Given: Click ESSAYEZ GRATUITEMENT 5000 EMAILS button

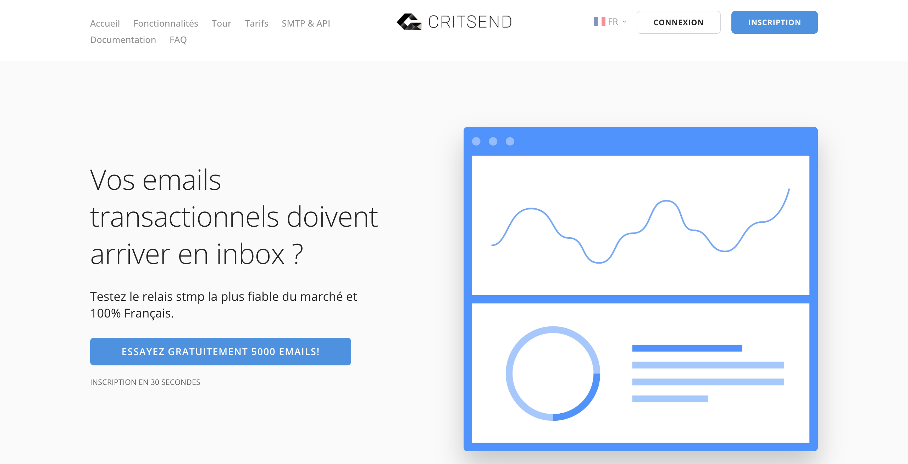Looking at the screenshot, I should 220,351.
